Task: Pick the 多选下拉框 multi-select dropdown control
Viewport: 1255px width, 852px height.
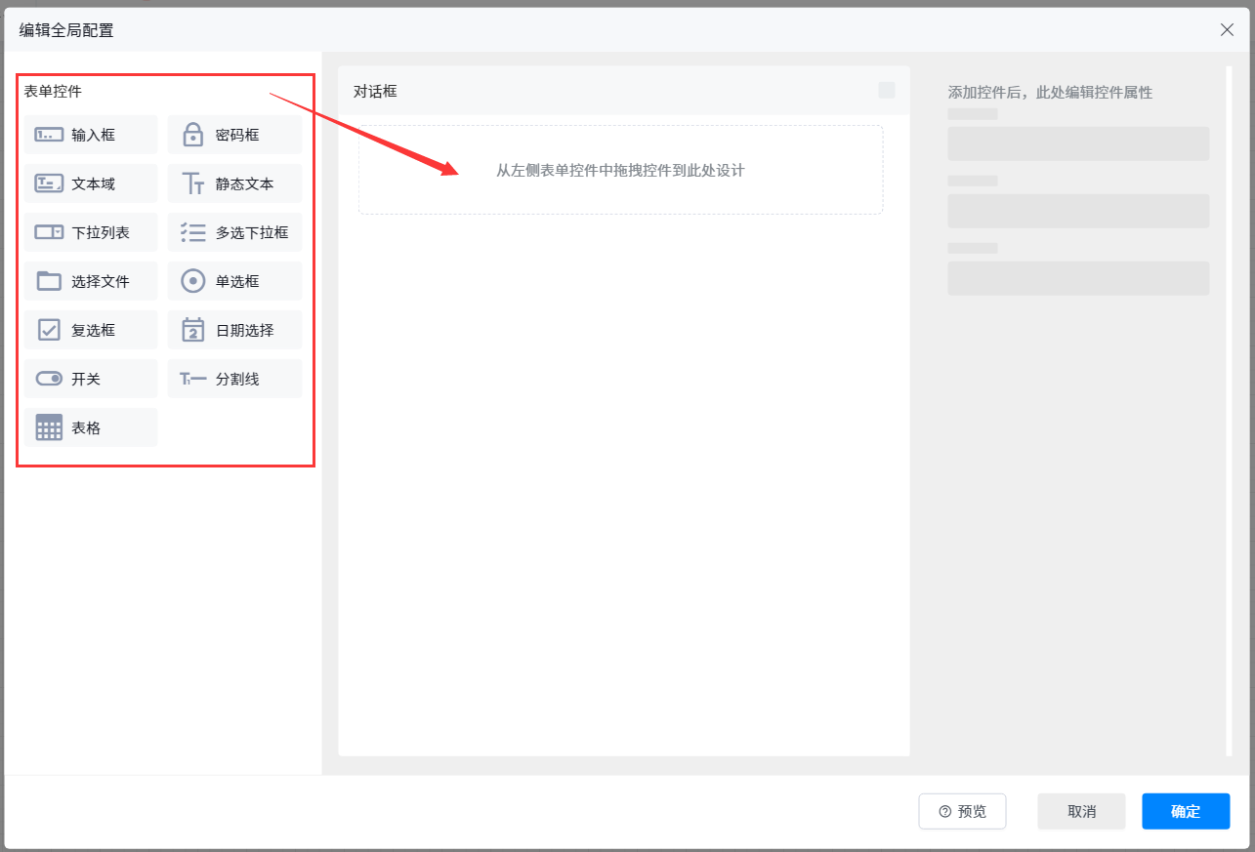Action: [x=234, y=232]
